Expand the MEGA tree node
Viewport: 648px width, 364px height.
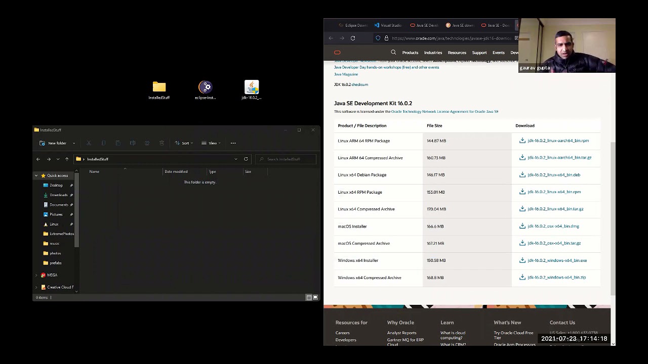pos(36,275)
